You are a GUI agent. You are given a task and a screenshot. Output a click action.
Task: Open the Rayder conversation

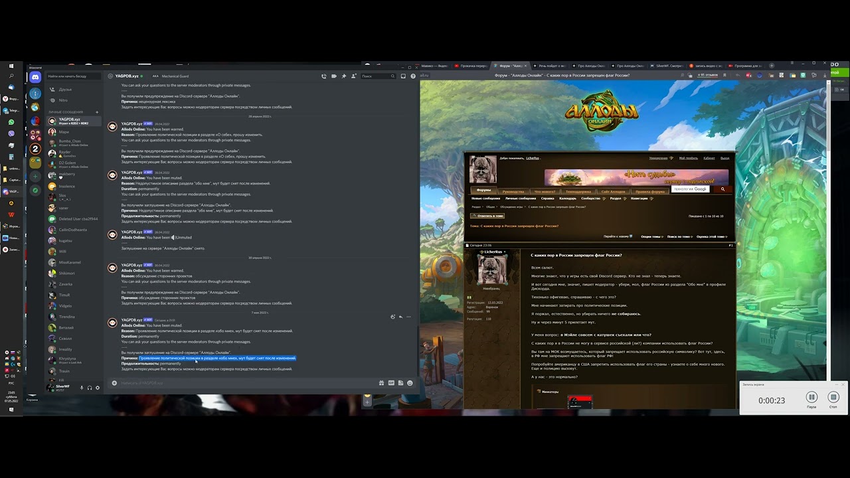click(x=74, y=153)
